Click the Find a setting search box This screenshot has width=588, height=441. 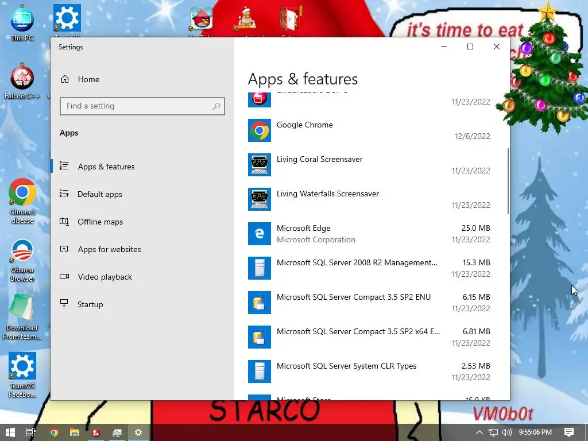click(142, 106)
